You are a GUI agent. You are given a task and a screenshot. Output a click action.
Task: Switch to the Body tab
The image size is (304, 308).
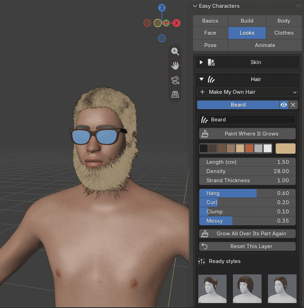click(x=284, y=21)
